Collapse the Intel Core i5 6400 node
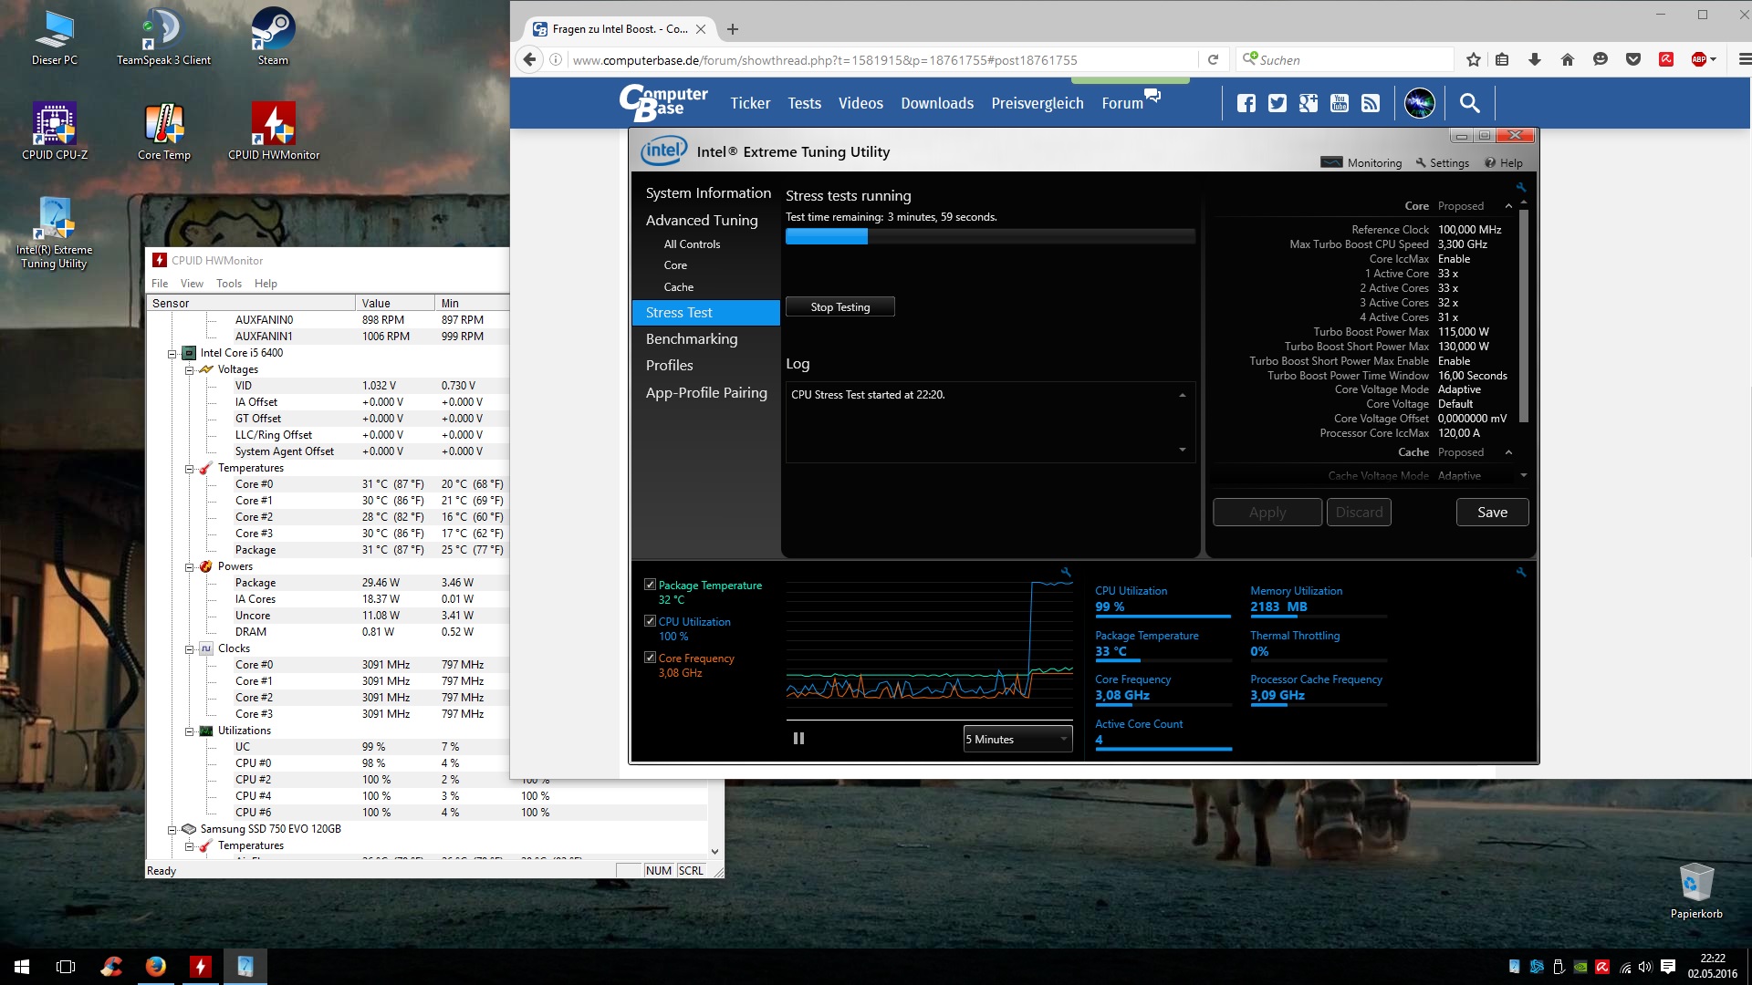Viewport: 1752px width, 985px height. click(x=172, y=354)
